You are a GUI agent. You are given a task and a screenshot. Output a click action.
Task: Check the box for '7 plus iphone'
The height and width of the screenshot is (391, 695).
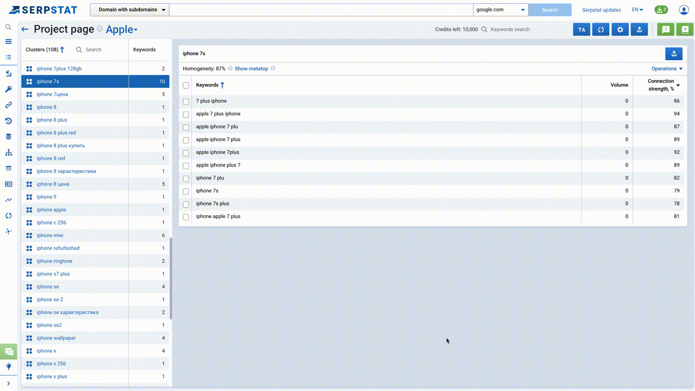tap(186, 101)
